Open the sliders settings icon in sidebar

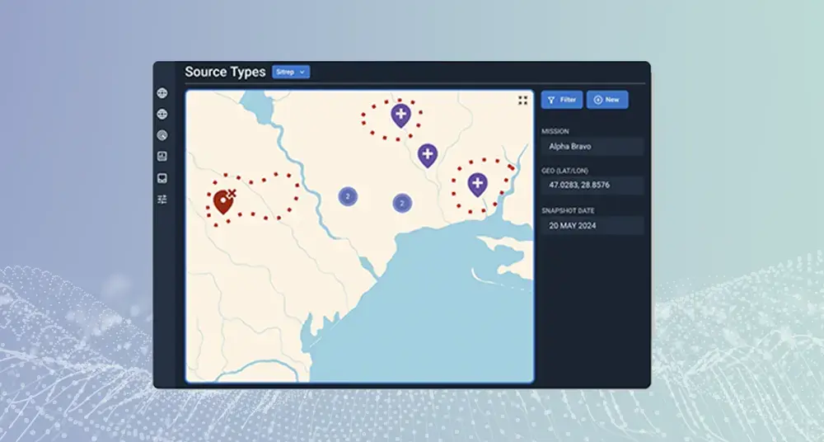click(x=162, y=199)
